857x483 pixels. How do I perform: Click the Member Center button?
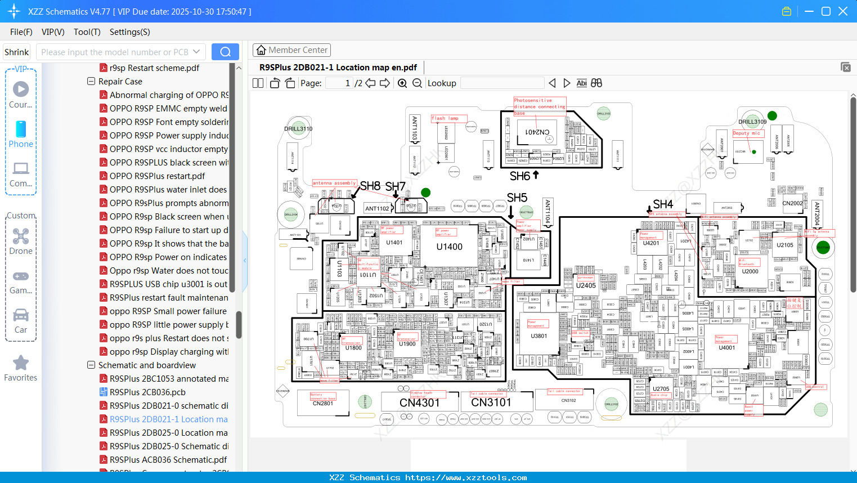click(291, 50)
